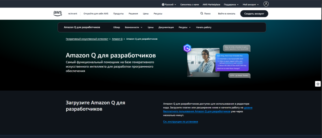Click Начать работу in product nav
The width and height of the screenshot is (322, 138).
pos(204,27)
